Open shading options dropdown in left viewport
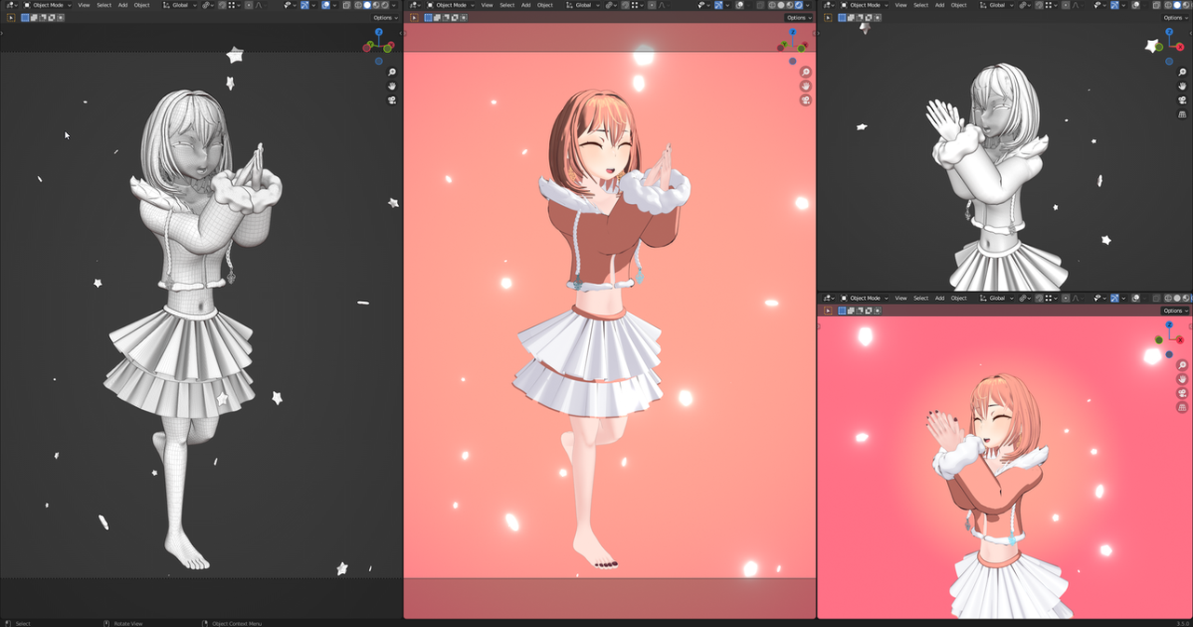The image size is (1193, 627). (393, 5)
